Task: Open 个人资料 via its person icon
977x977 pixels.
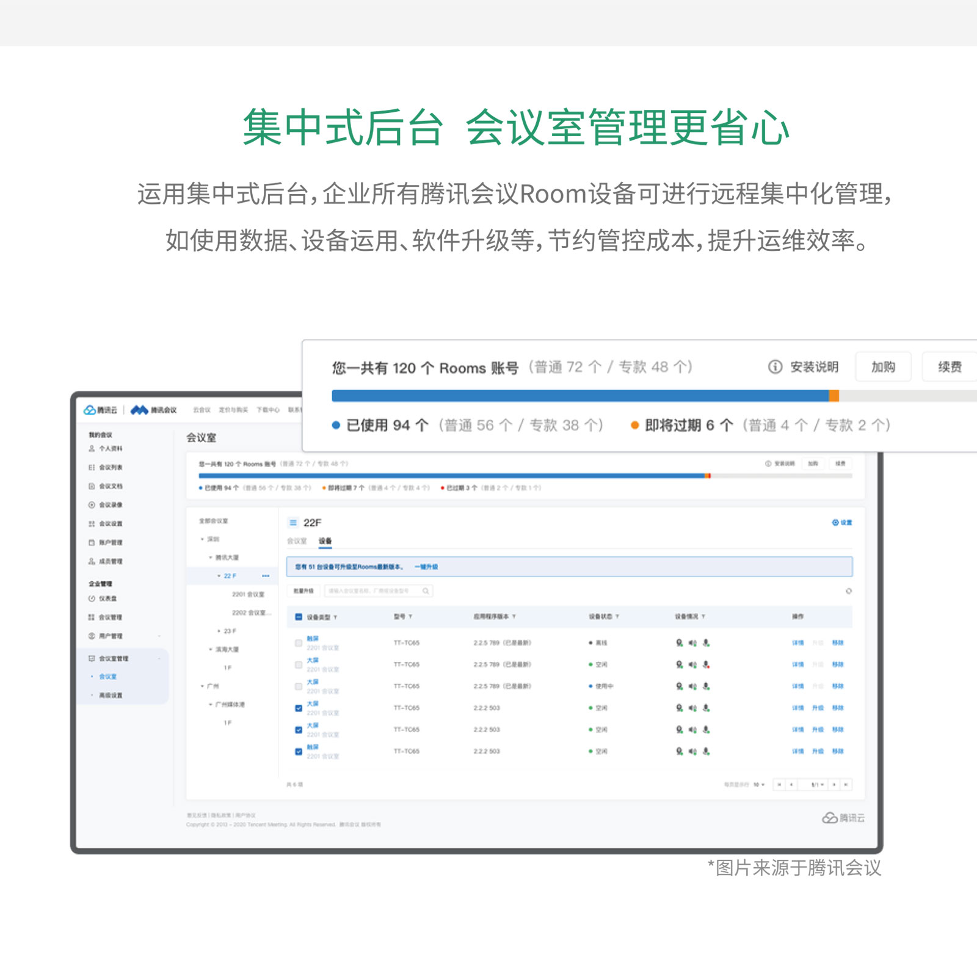Action: [x=92, y=449]
